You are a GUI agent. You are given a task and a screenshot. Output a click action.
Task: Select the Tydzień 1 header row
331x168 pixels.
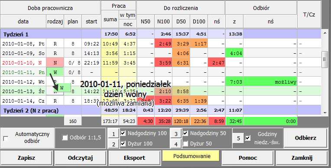[160, 34]
